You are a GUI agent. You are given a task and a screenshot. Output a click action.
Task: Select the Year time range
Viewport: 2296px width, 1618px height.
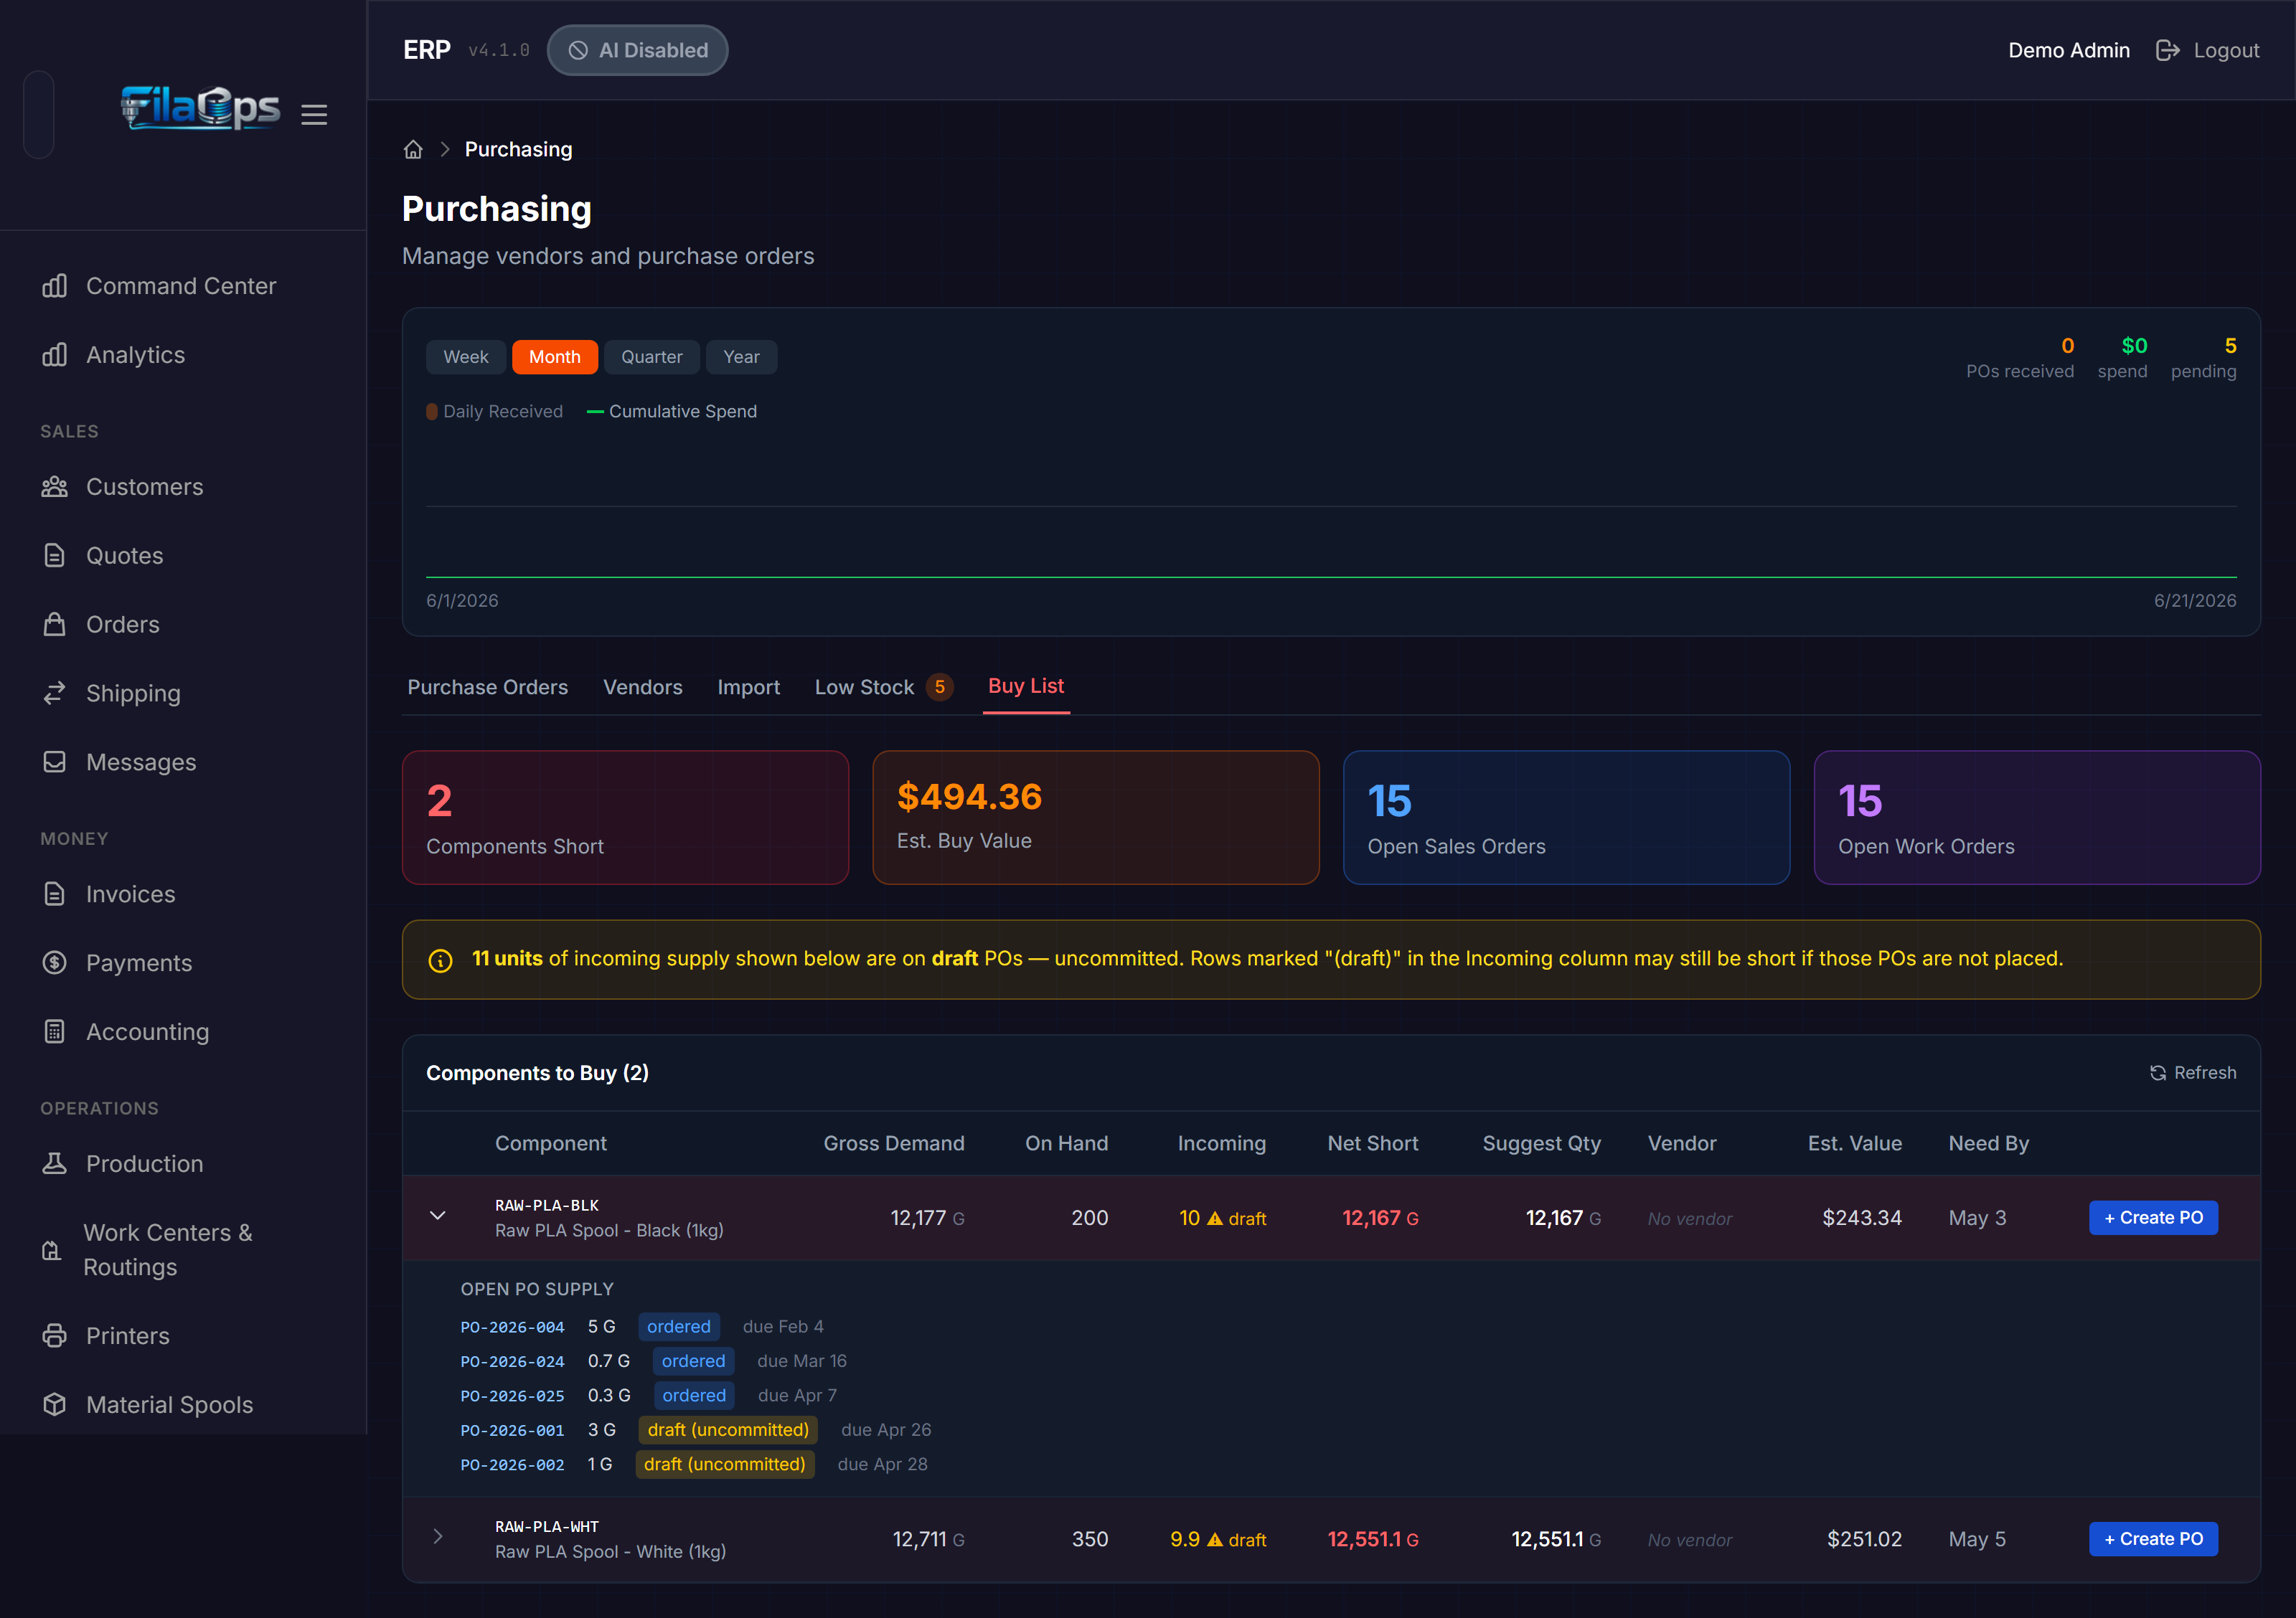coord(741,356)
